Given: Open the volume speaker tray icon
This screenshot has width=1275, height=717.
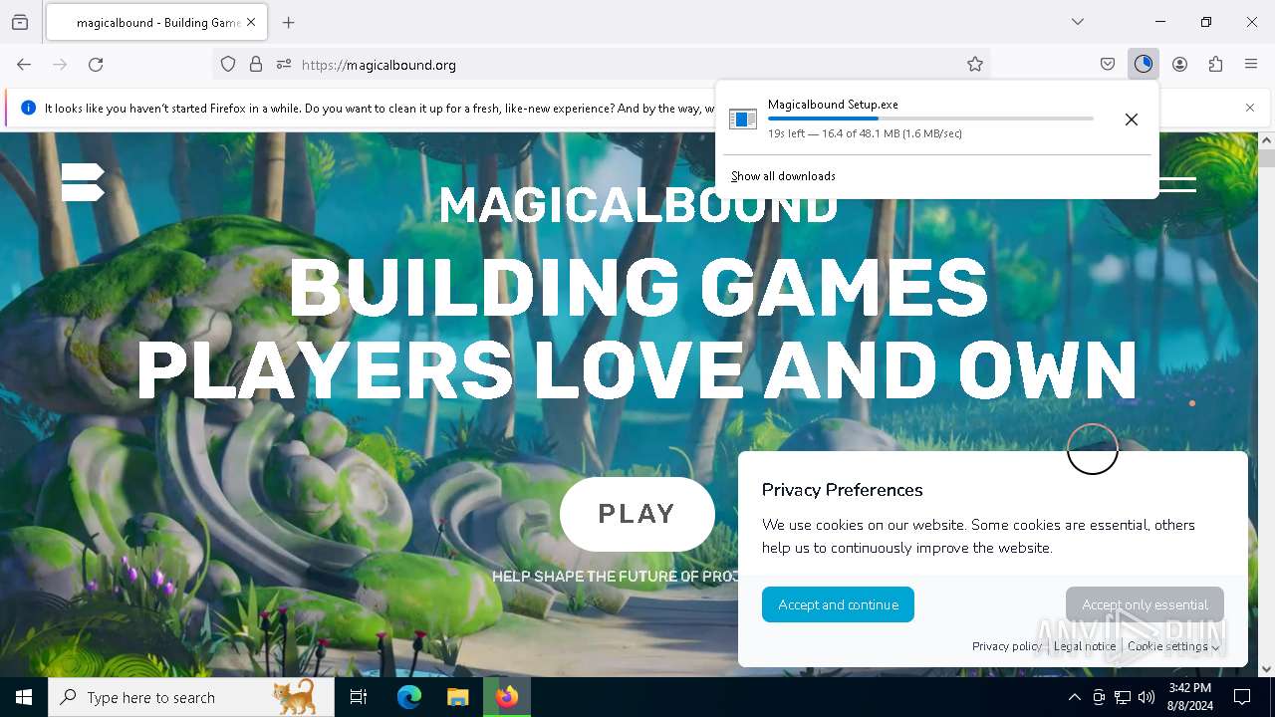Looking at the screenshot, I should tap(1147, 697).
